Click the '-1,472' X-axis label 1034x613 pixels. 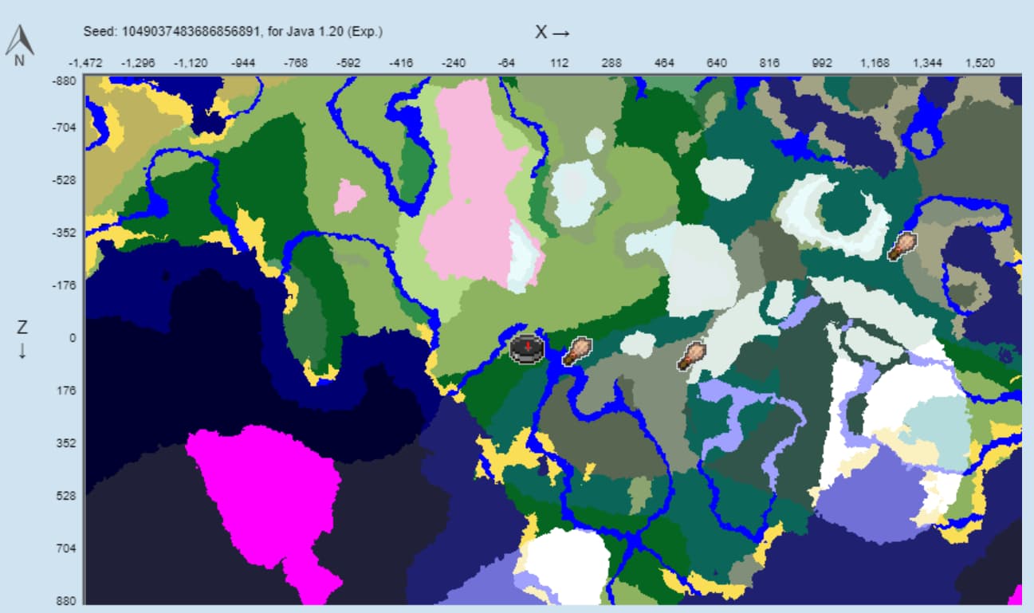tap(87, 63)
